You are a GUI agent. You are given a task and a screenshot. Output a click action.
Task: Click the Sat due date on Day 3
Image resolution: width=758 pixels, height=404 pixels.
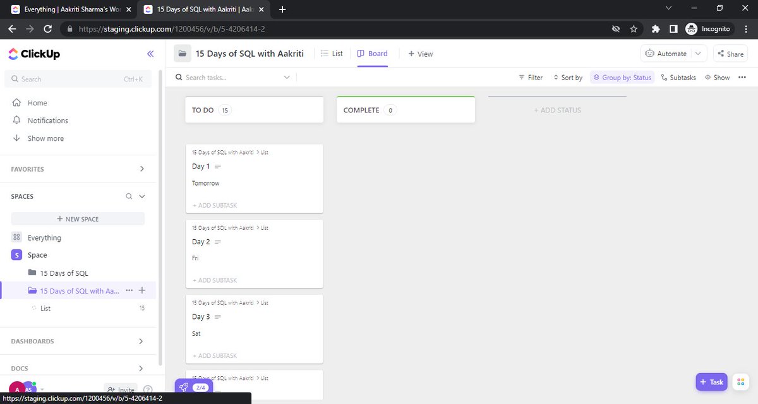(x=196, y=333)
